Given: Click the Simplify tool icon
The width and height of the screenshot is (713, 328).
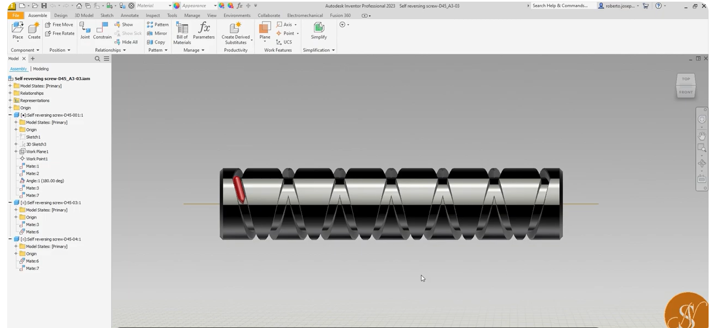Looking at the screenshot, I should click(x=319, y=31).
